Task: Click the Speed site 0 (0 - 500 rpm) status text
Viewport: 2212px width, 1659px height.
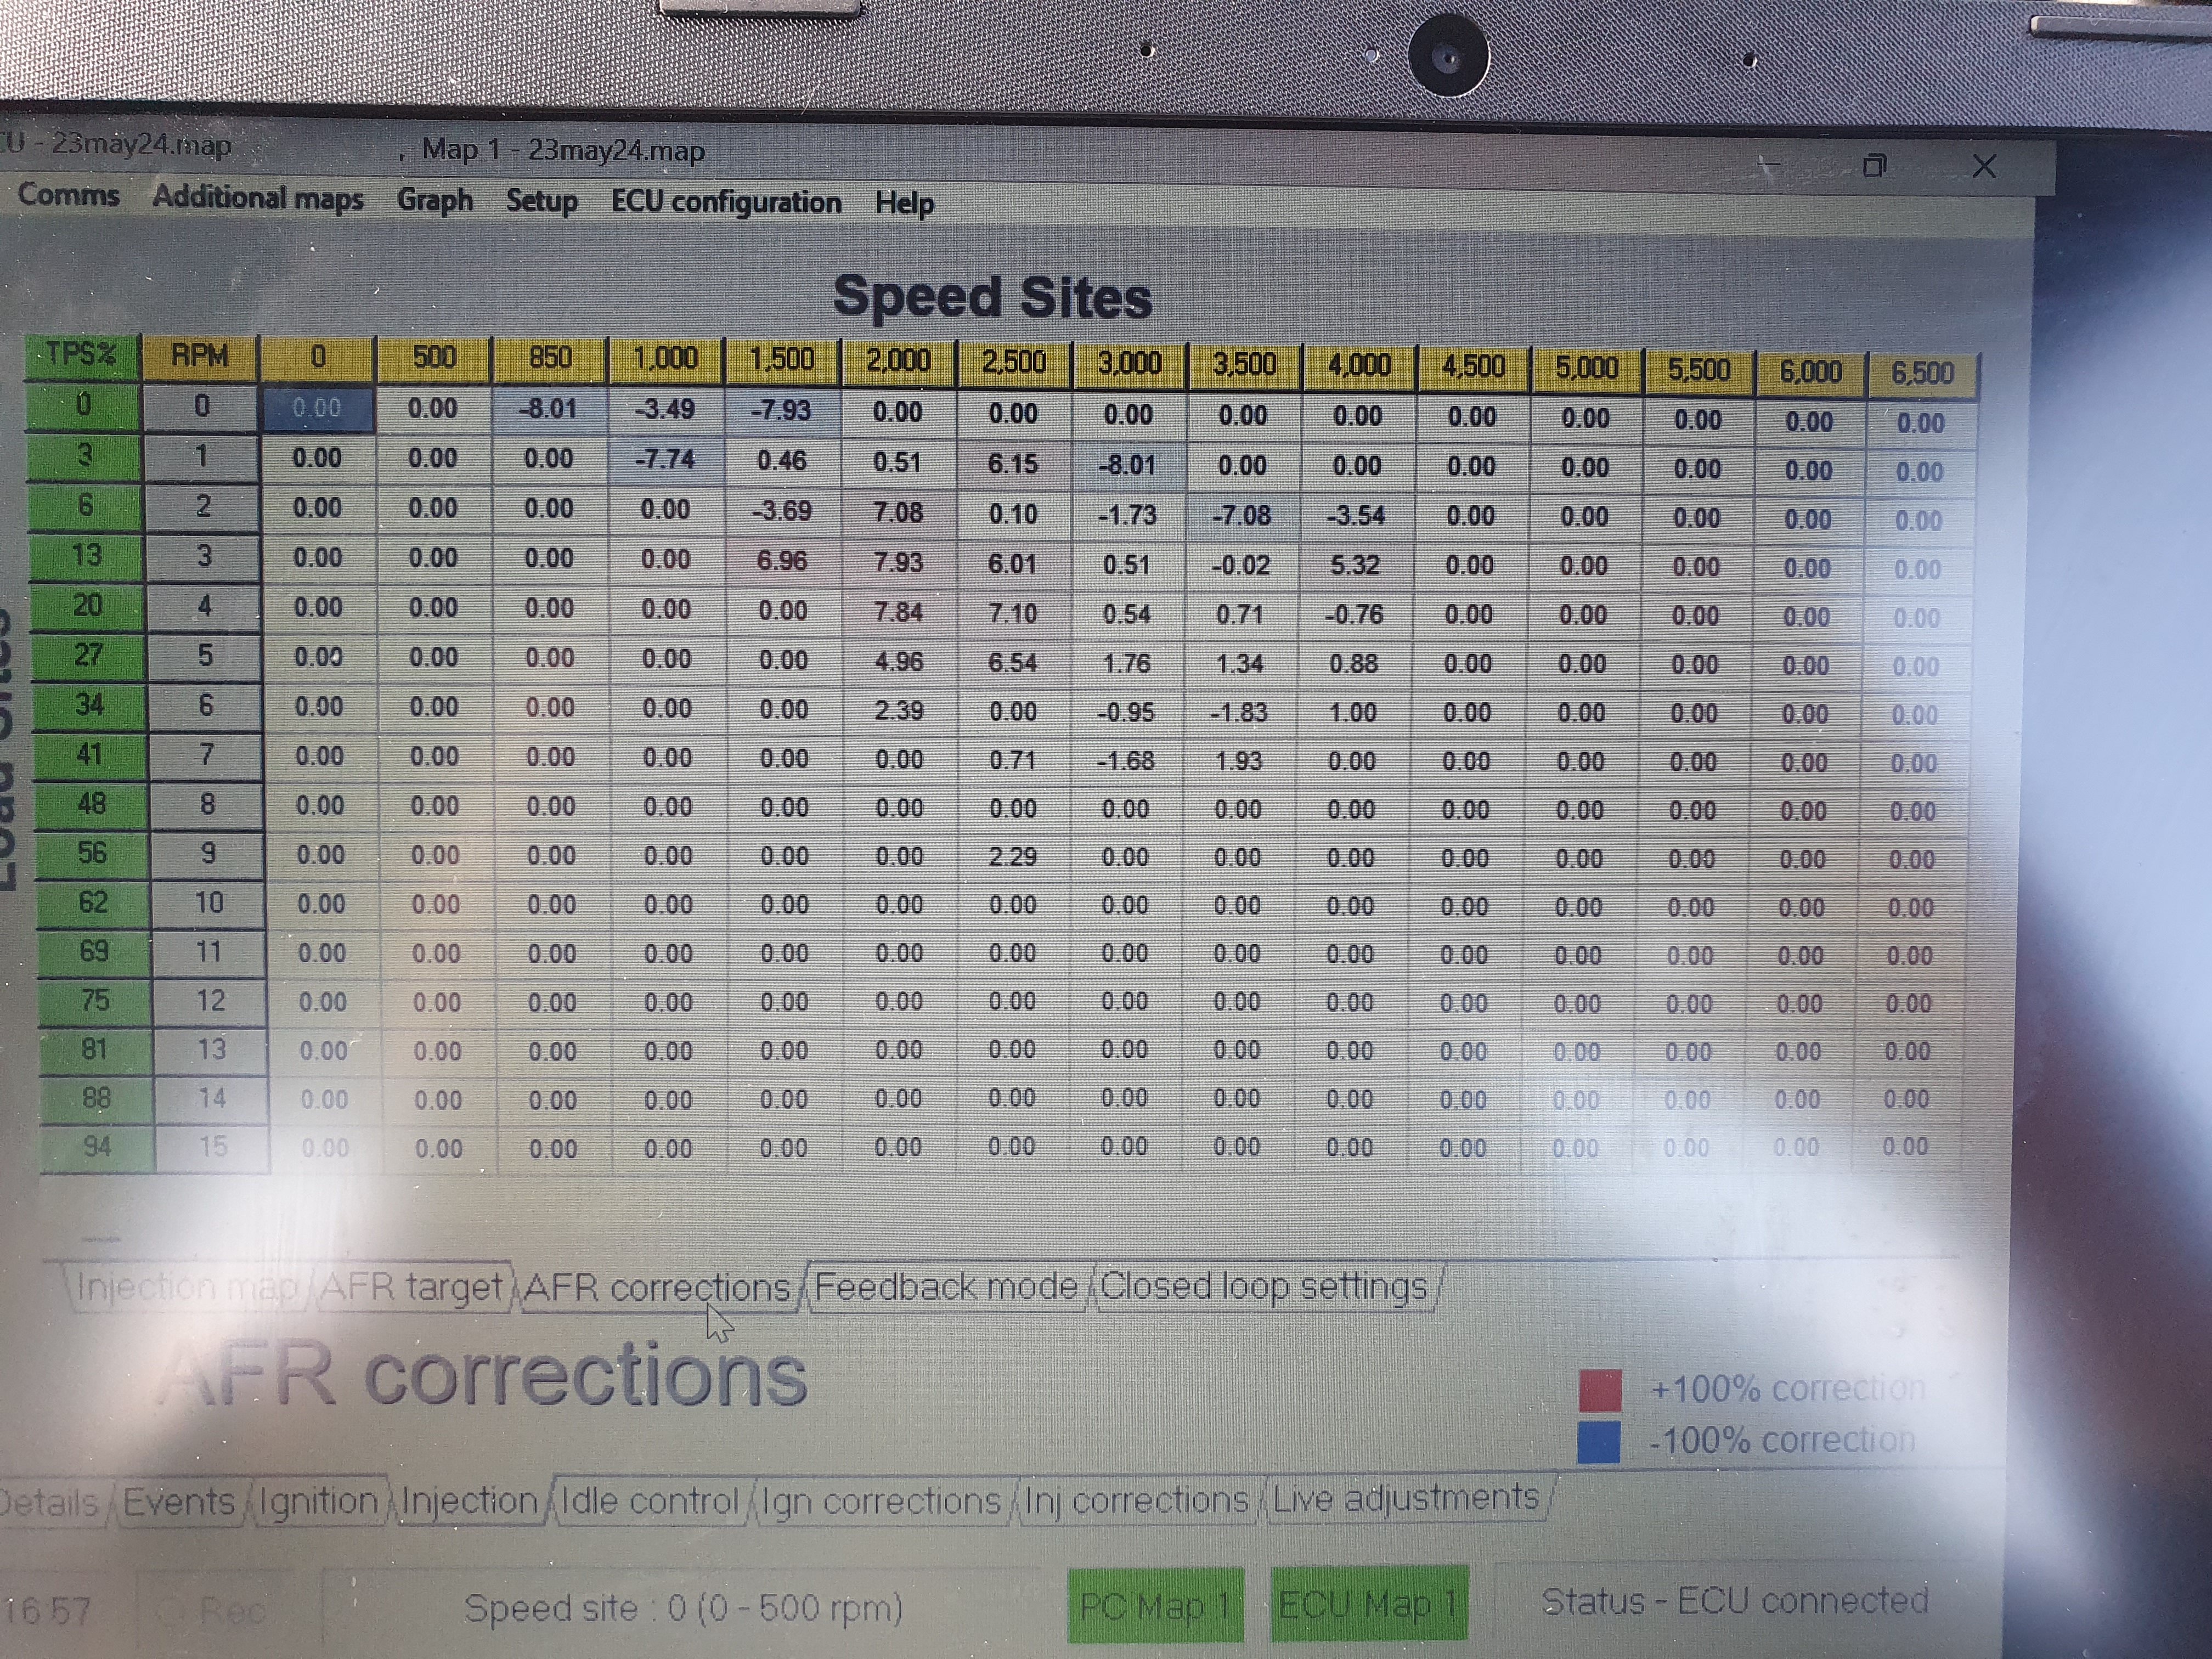Action: click(684, 1608)
